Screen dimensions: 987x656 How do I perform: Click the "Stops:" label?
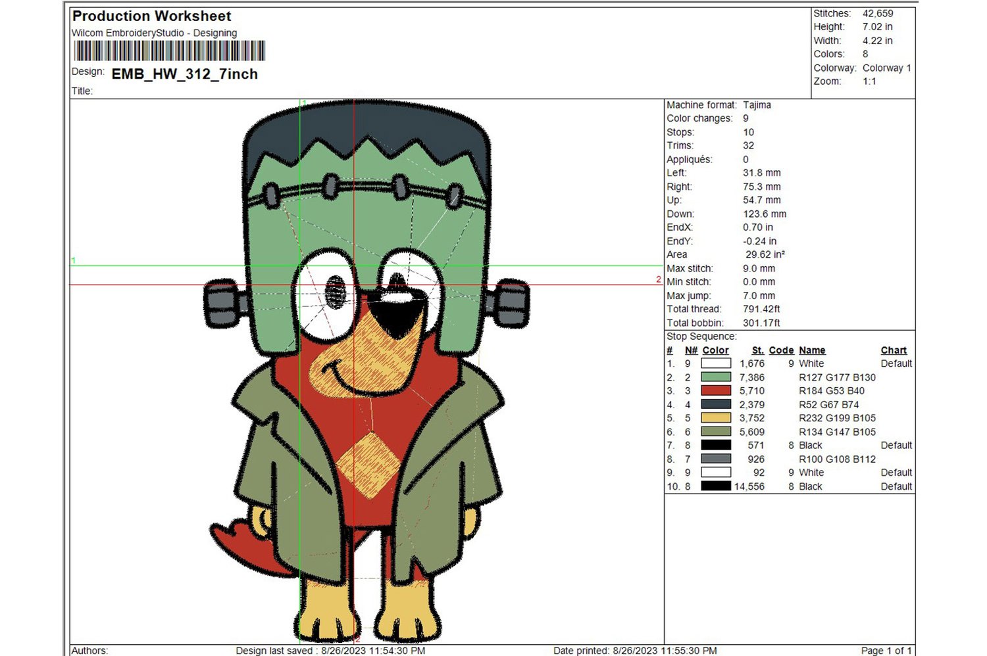[680, 132]
